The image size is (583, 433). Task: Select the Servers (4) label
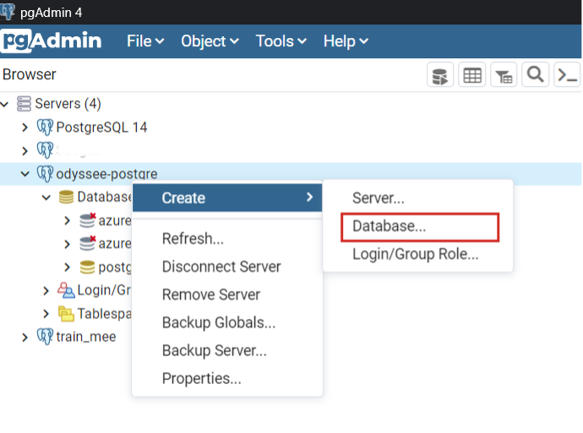tap(68, 104)
